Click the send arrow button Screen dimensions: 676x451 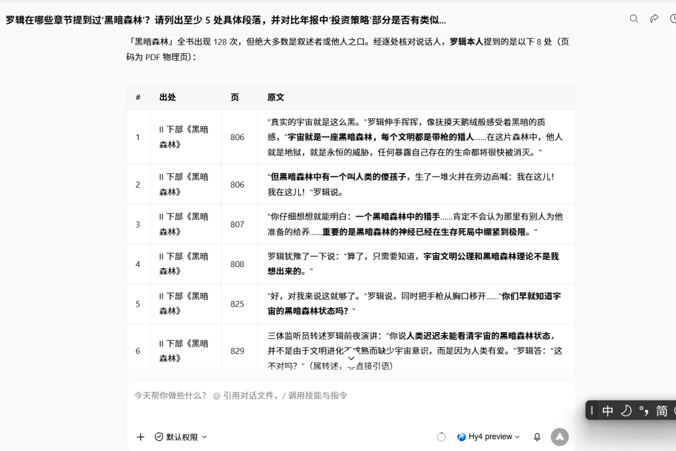coord(560,437)
